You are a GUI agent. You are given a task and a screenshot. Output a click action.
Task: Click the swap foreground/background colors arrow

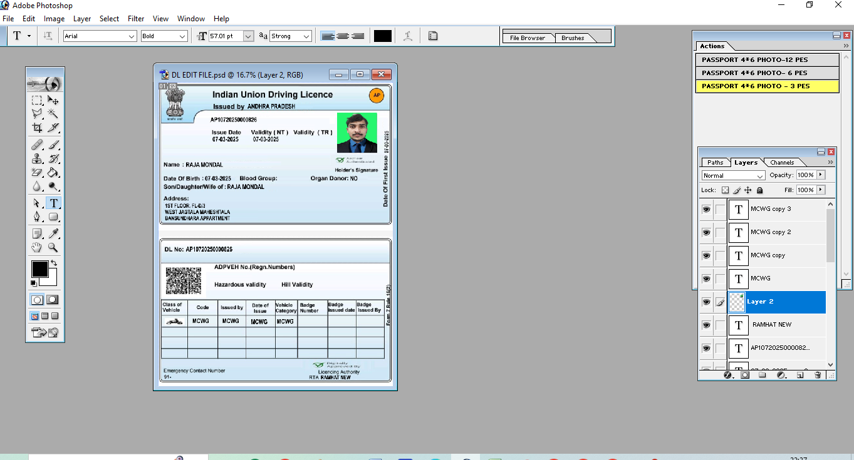(x=54, y=263)
